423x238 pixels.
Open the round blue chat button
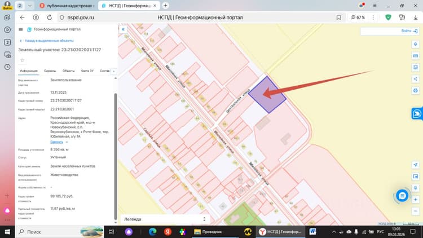click(x=402, y=196)
